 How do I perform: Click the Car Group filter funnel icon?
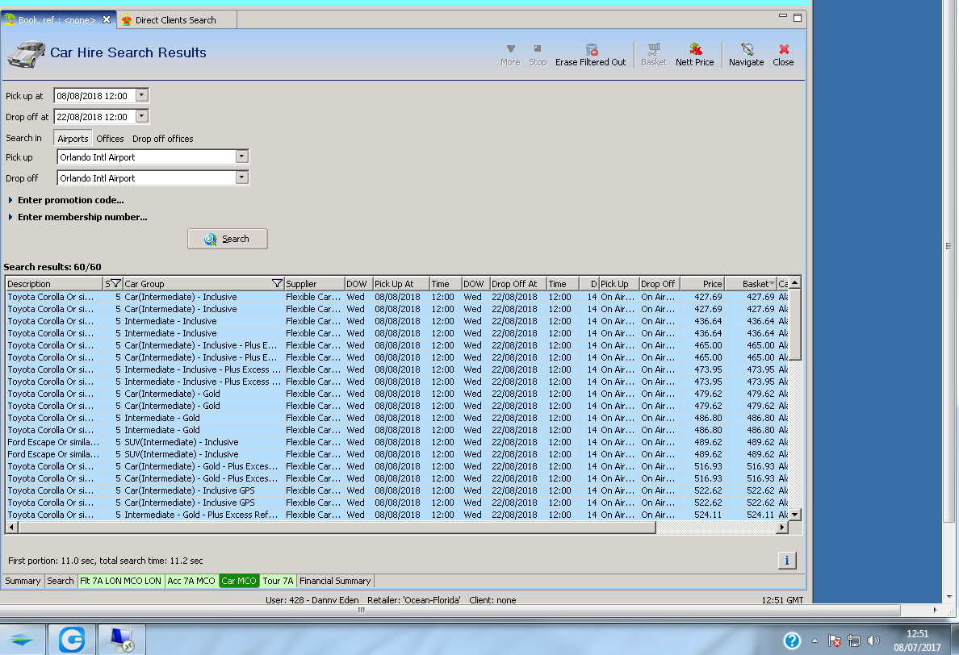pos(277,283)
